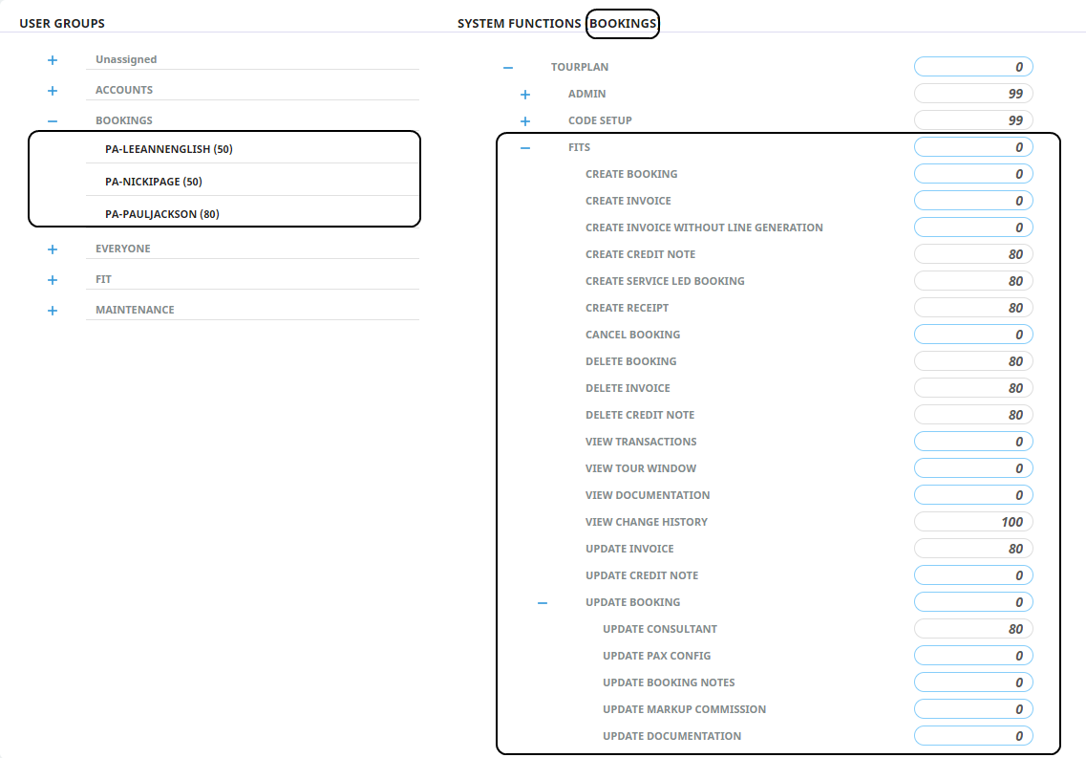This screenshot has width=1086, height=758.
Task: Select user PA-NICKIPAGE (50)
Action: coord(154,182)
